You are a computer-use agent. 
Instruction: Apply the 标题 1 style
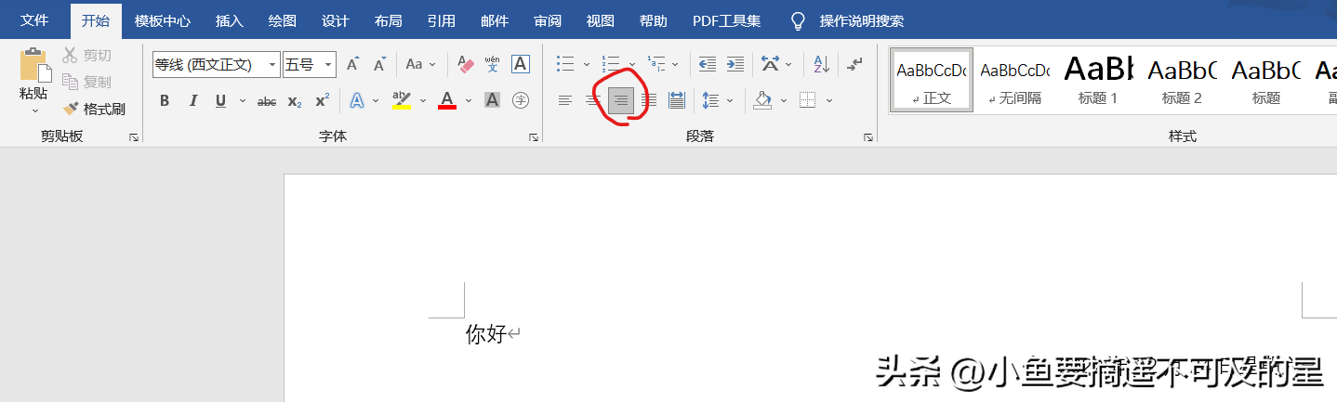click(1098, 81)
